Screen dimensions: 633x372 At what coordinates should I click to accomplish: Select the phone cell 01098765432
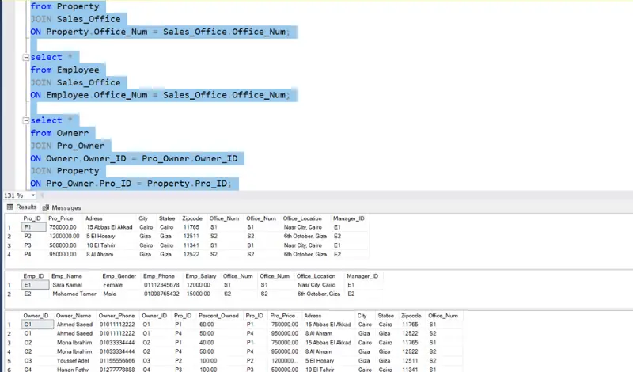(161, 294)
